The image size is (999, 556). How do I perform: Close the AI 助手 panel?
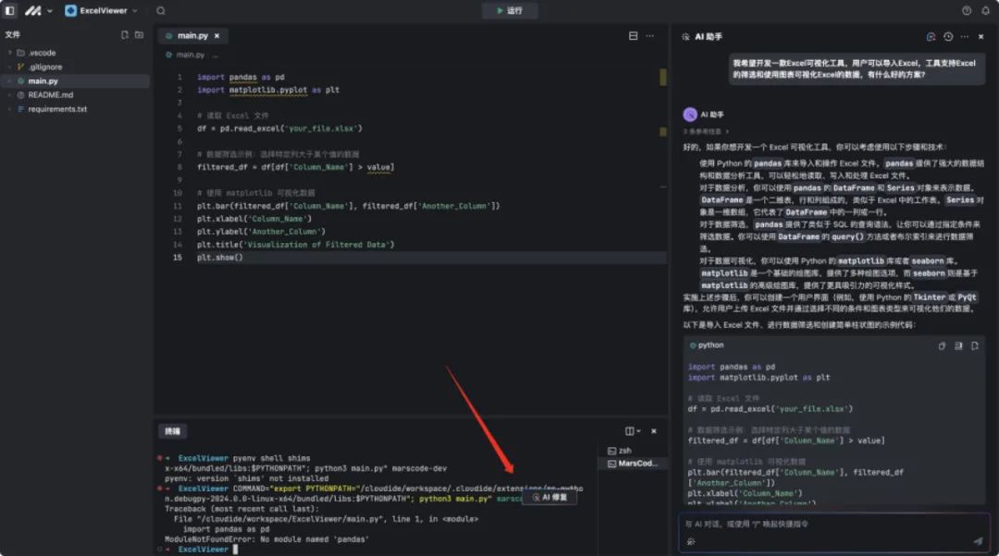tap(981, 37)
